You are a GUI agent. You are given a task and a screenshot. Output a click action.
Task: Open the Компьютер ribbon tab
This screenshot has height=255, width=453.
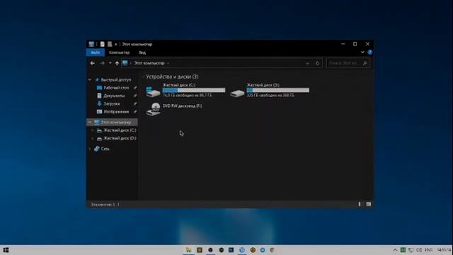click(x=119, y=52)
